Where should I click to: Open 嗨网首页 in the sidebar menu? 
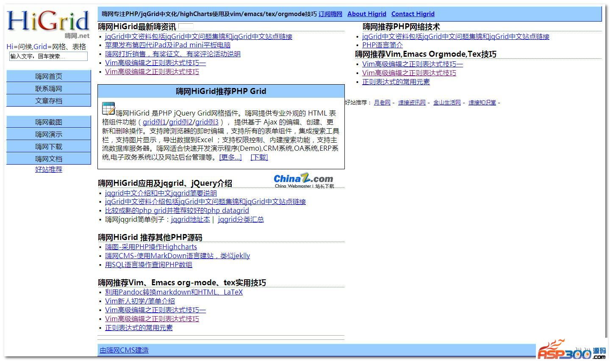coord(49,76)
